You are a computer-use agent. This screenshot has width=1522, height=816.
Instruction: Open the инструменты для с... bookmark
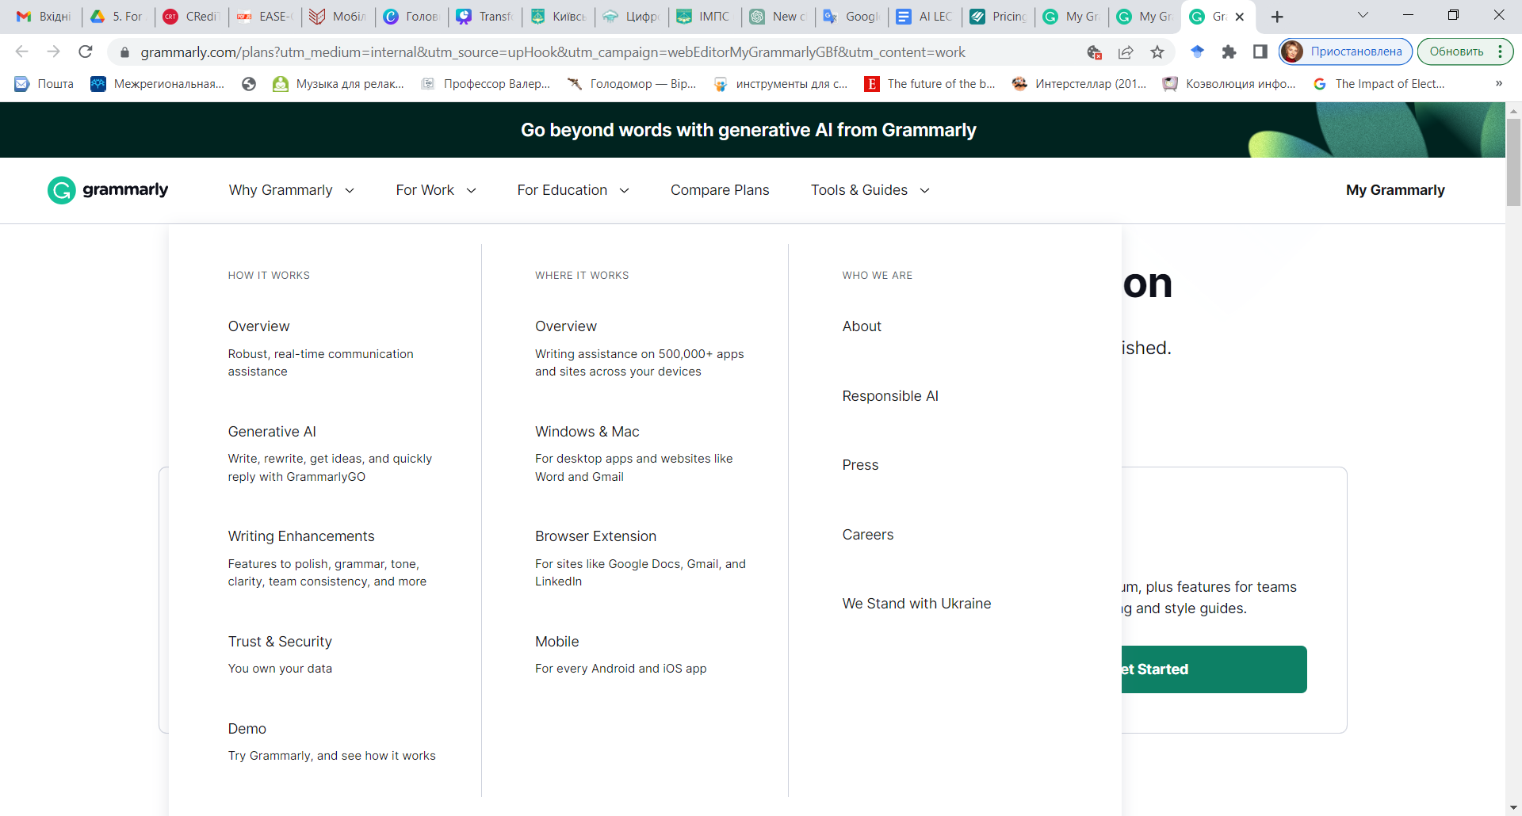coord(781,83)
